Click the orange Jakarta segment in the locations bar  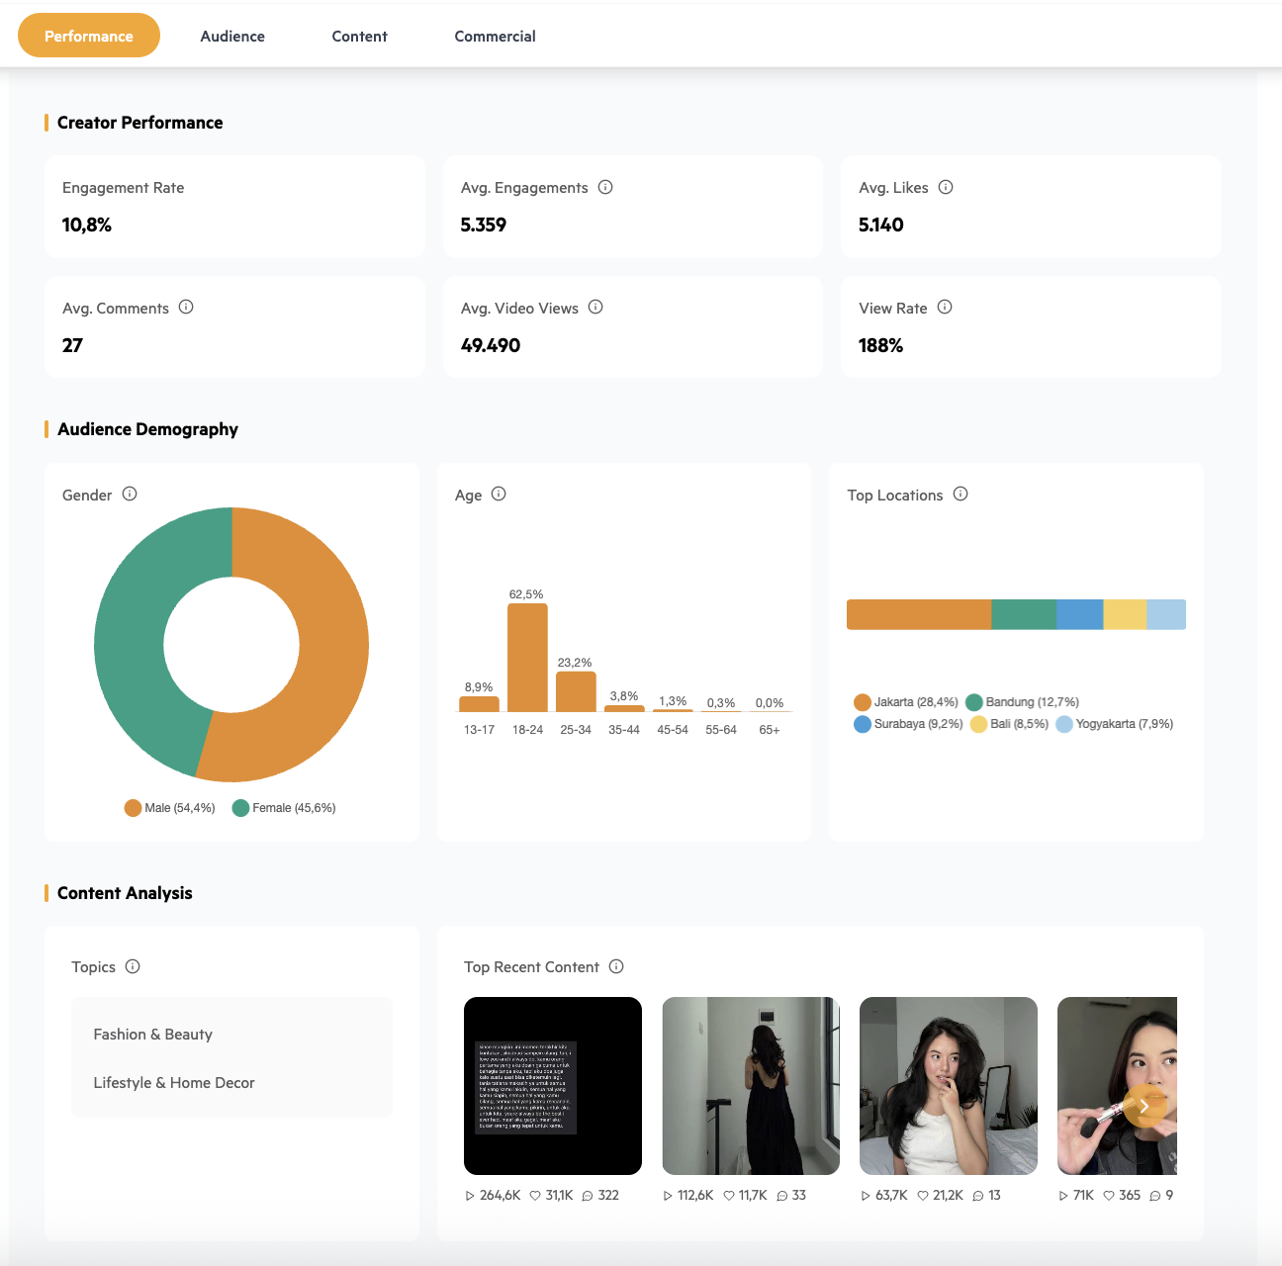918,614
